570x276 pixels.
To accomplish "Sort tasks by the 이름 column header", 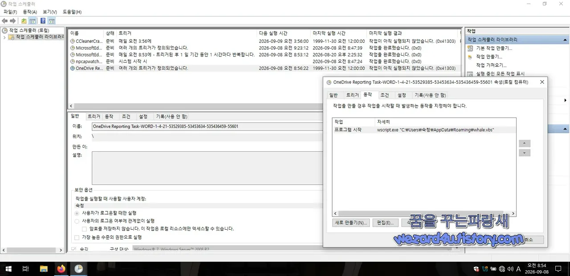I will (85, 33).
